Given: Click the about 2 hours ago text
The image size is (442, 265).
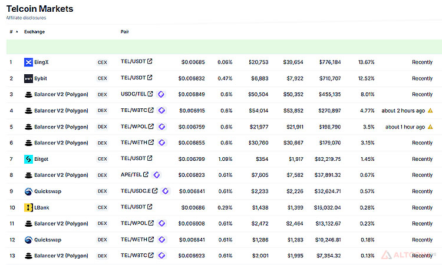Looking at the screenshot, I should (x=403, y=111).
